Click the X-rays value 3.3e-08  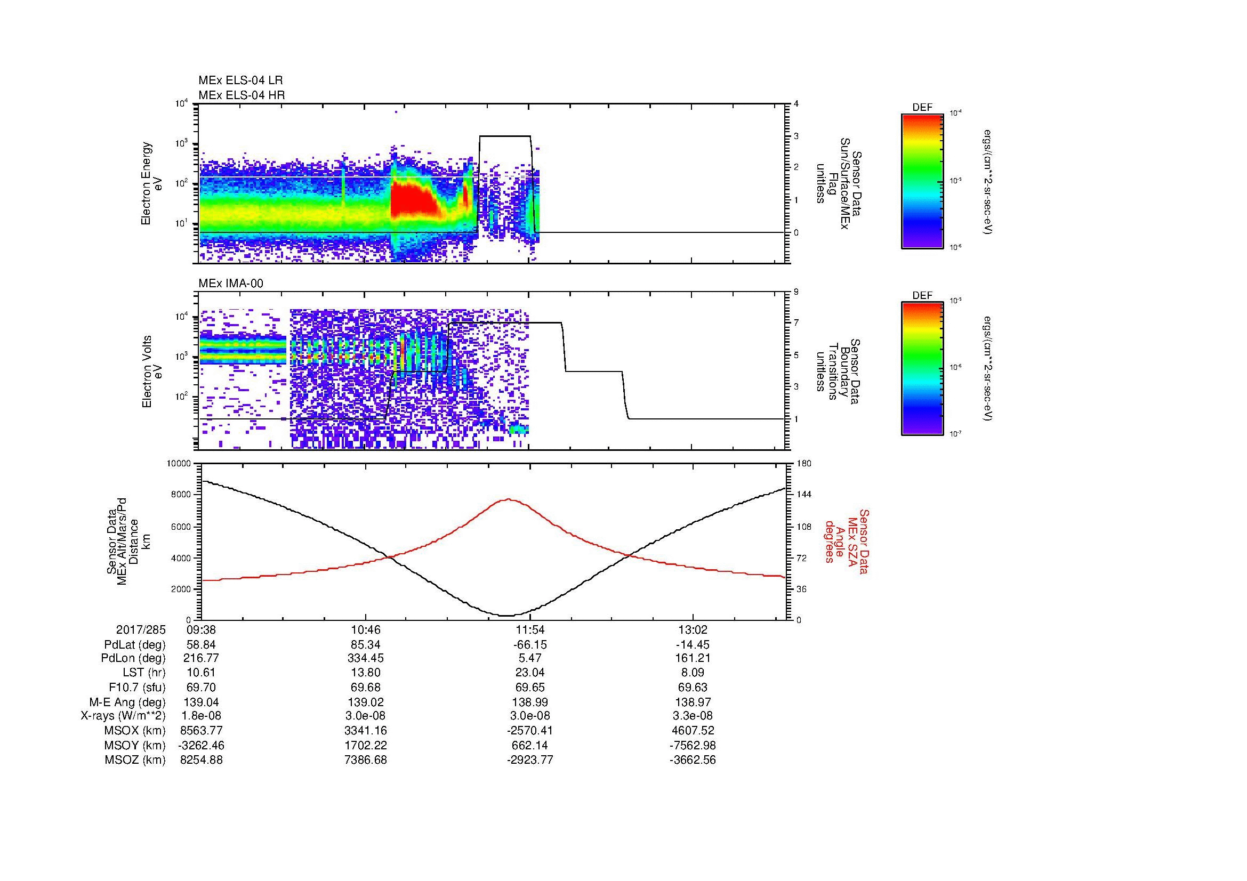point(693,715)
